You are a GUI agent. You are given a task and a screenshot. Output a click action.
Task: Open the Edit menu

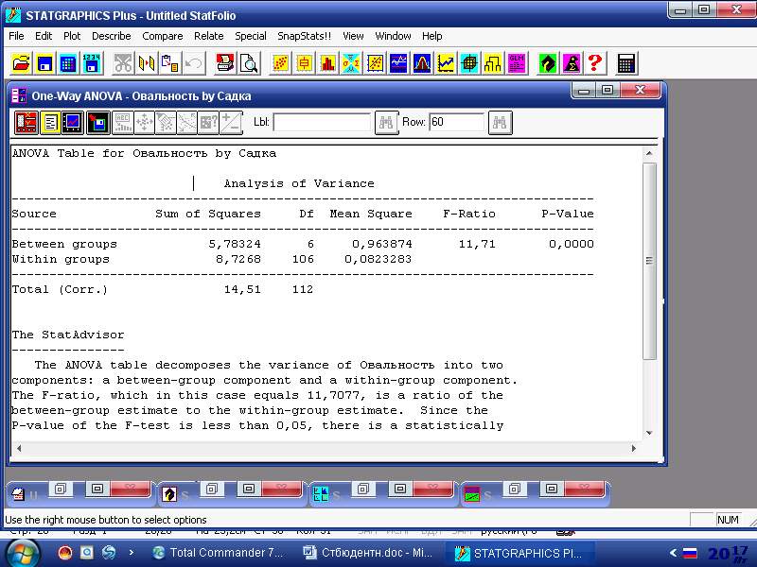[x=44, y=36]
